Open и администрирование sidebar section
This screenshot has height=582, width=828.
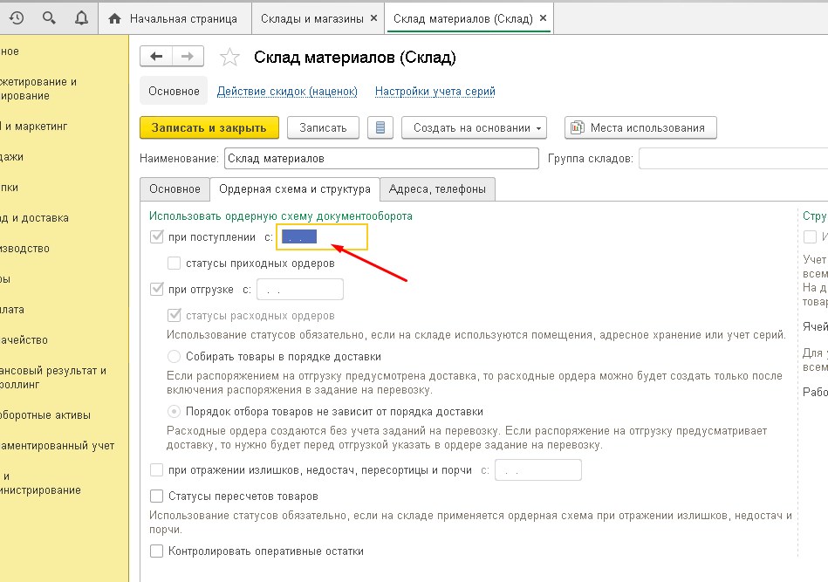pyautogui.click(x=41, y=483)
